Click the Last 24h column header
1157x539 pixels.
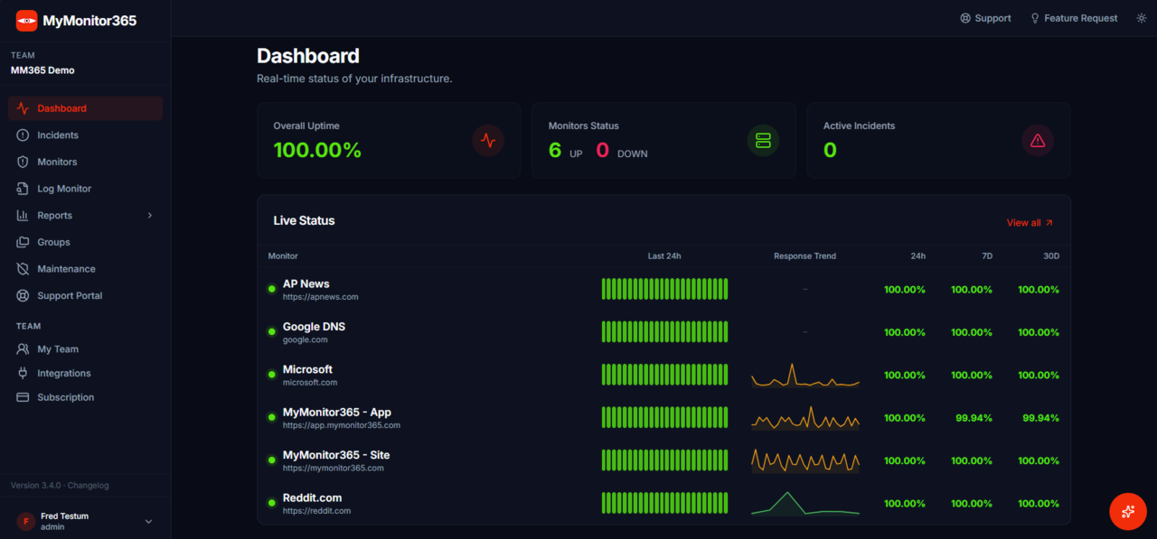point(664,256)
